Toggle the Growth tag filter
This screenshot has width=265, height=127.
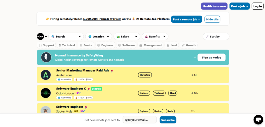[189, 45]
